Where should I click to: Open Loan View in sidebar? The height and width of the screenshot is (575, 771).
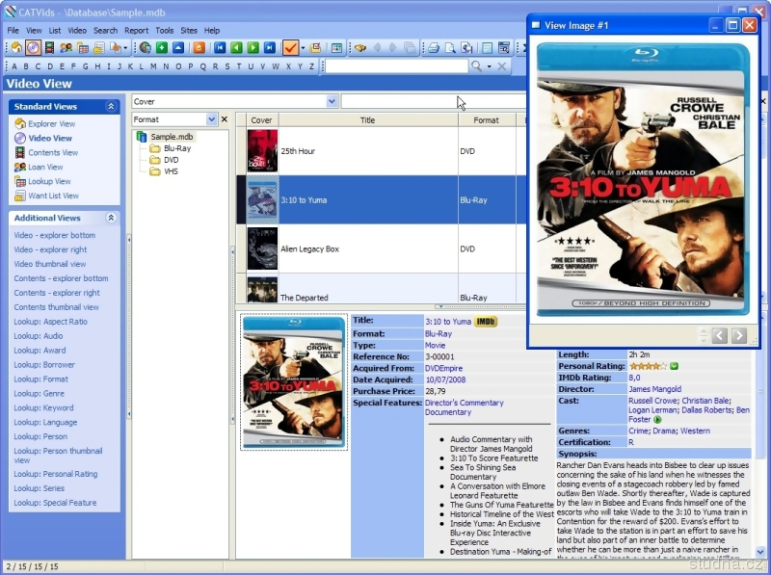pos(45,167)
